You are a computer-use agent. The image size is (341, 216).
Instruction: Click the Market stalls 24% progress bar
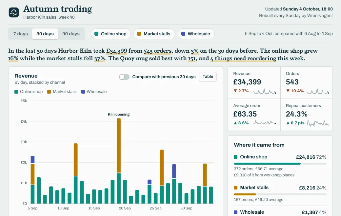[x=280, y=194]
